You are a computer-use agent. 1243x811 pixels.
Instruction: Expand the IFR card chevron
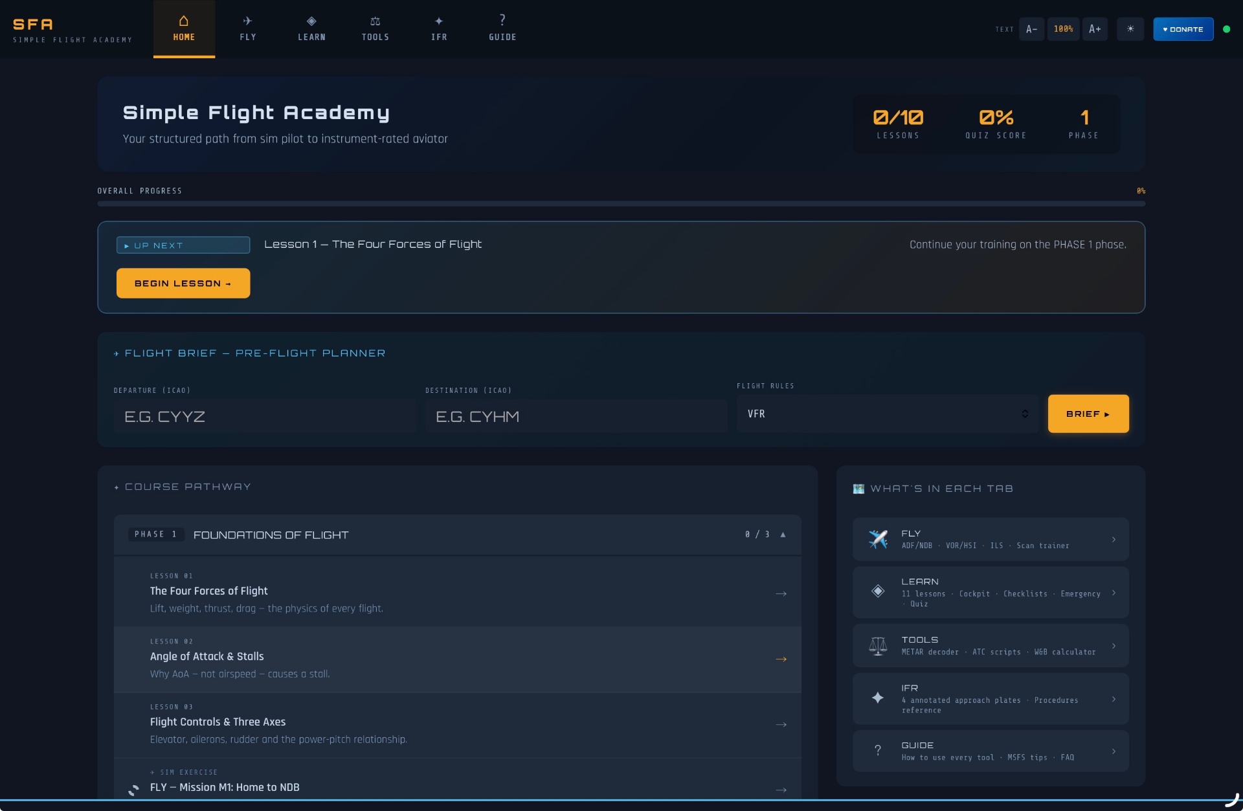1114,699
